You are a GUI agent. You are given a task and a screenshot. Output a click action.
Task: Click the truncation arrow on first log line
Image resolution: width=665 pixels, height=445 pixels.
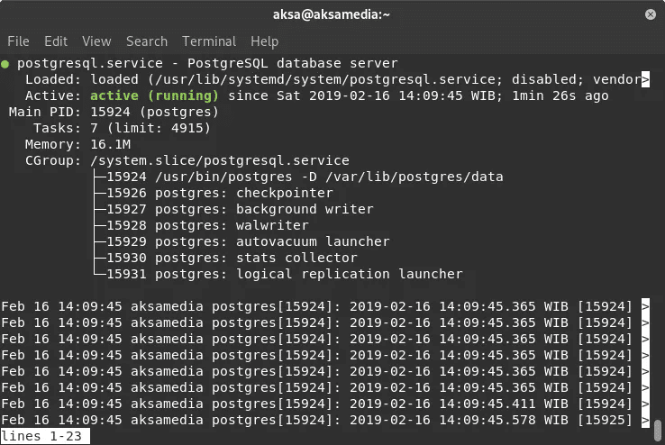645,306
